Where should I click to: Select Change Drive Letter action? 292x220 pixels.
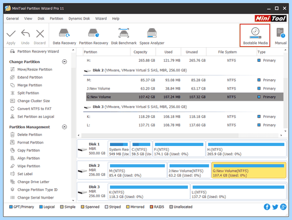point(33,182)
